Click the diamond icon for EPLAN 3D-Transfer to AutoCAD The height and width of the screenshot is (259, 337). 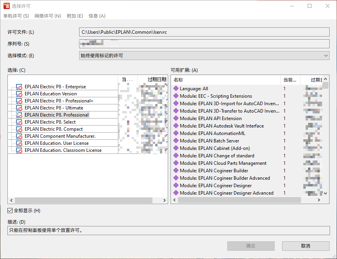tap(176, 111)
